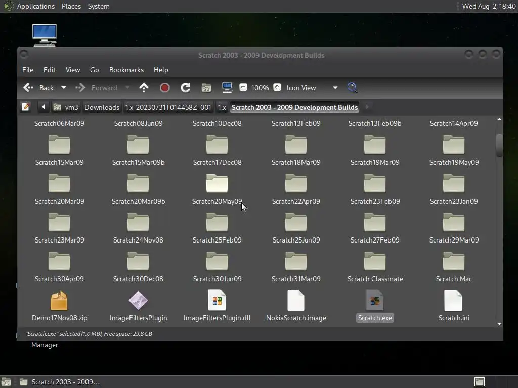
Task: Open the Back history dropdown arrow
Action: coord(63,88)
